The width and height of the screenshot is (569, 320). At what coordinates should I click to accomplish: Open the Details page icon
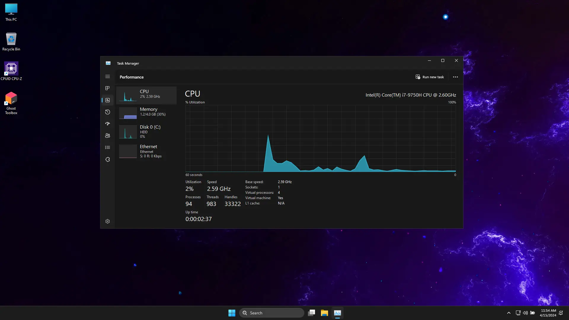coord(108,148)
